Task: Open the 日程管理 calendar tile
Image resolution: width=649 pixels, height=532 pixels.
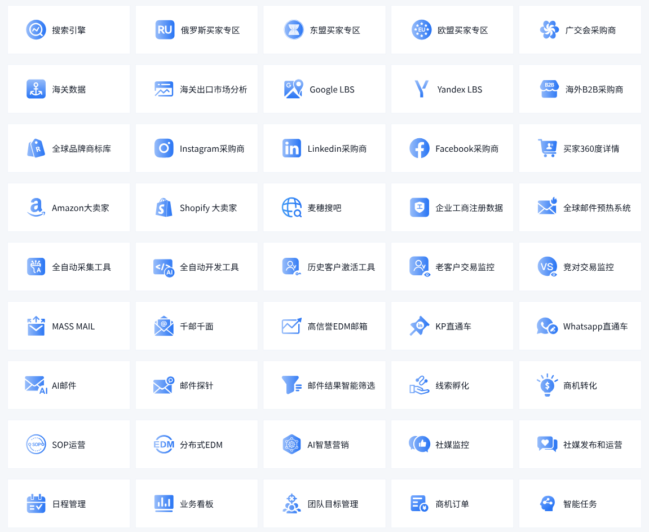Action: [69, 504]
